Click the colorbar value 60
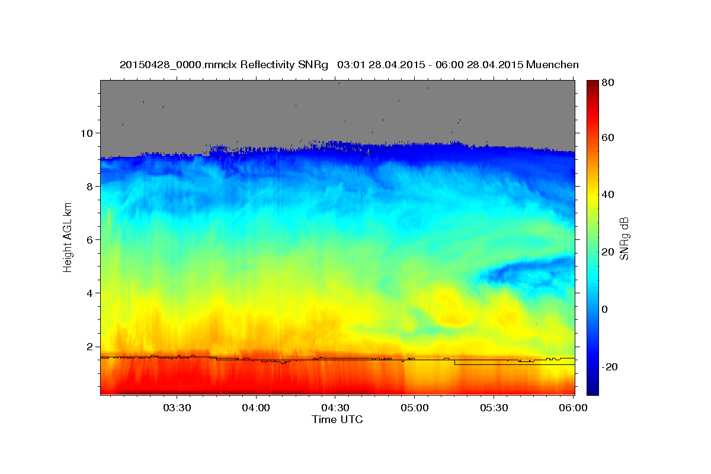This screenshot has height=474, width=711. pyautogui.click(x=607, y=137)
